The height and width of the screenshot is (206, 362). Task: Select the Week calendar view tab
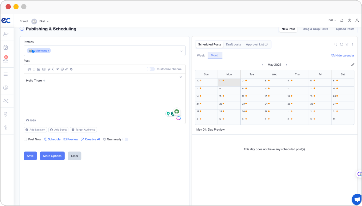point(201,55)
